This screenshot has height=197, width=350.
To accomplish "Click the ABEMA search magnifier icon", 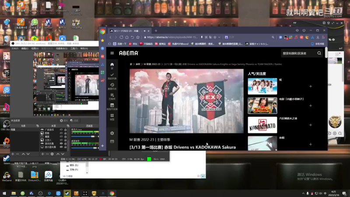I will point(319,53).
